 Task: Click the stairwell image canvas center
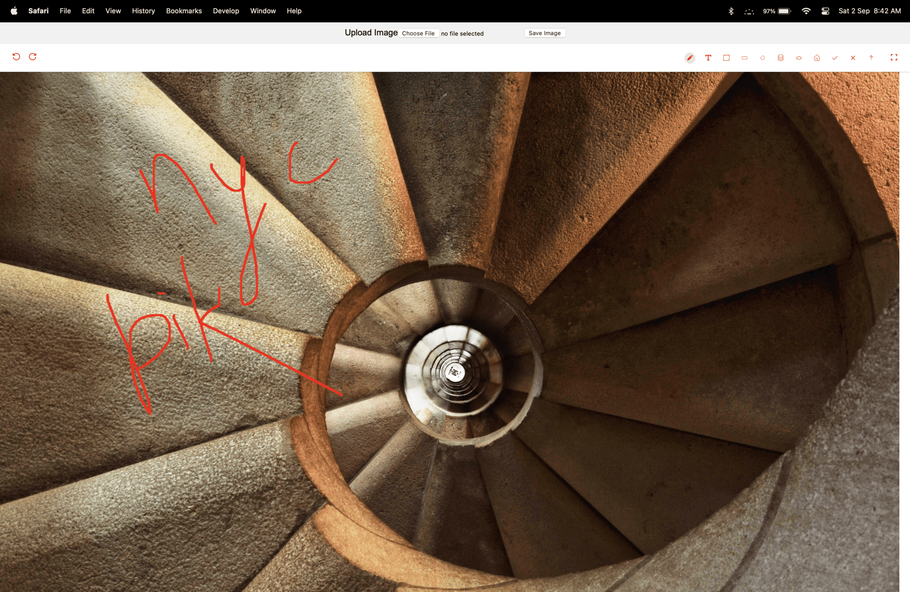tap(450, 332)
